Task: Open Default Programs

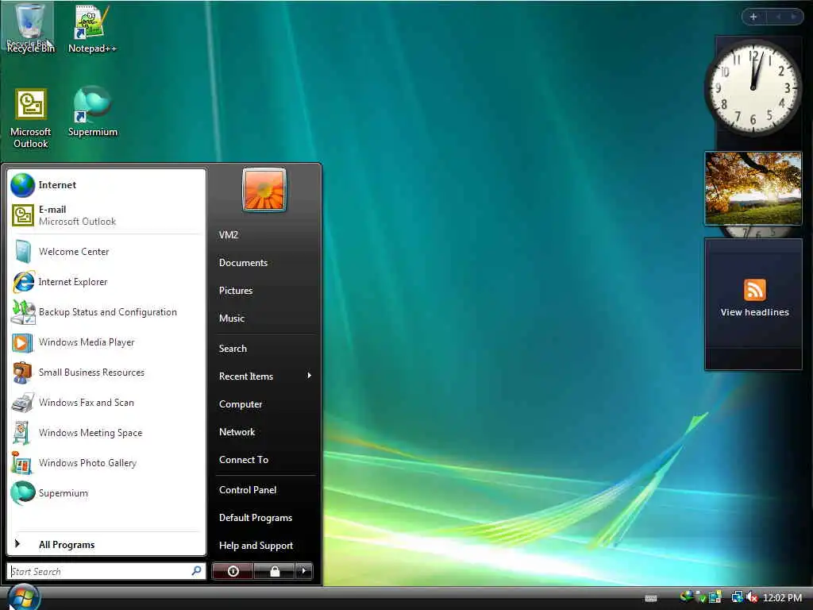Action: tap(256, 518)
